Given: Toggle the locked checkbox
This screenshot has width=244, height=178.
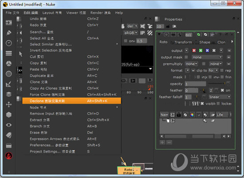Looking at the screenshot, I should pyautogui.click(x=218, y=104).
